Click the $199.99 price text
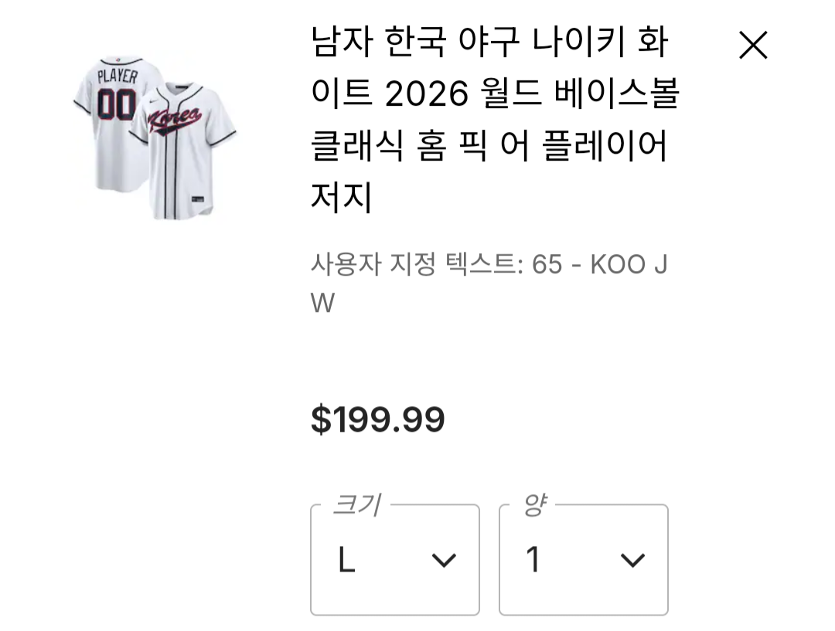This screenshot has width=835, height=631. tap(377, 420)
